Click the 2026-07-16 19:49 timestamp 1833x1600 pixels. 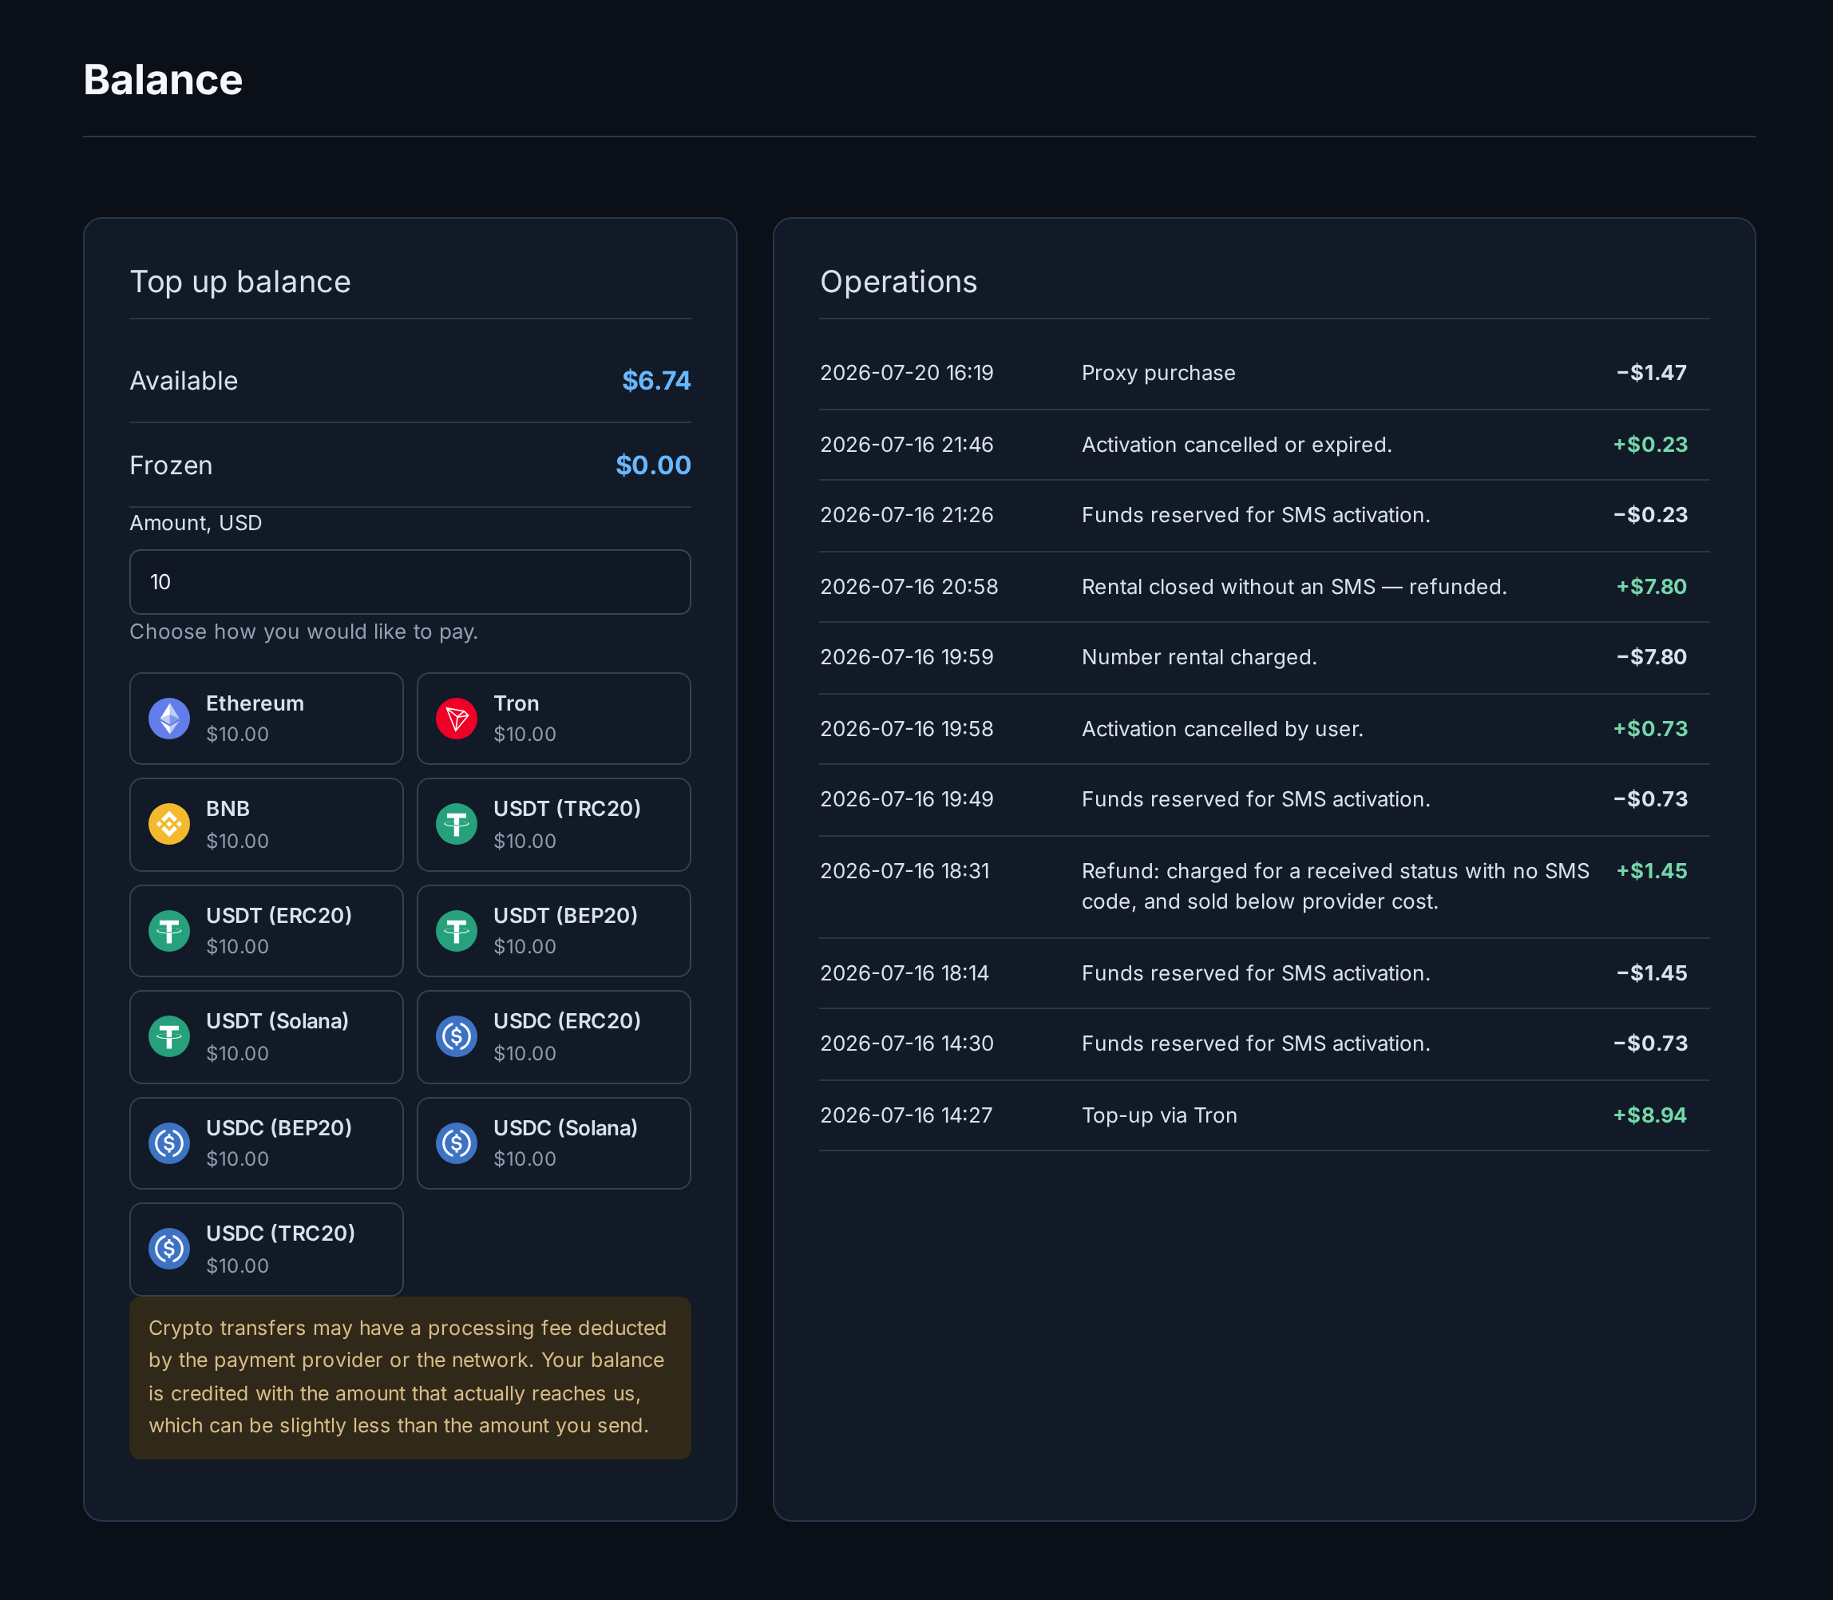coord(906,800)
